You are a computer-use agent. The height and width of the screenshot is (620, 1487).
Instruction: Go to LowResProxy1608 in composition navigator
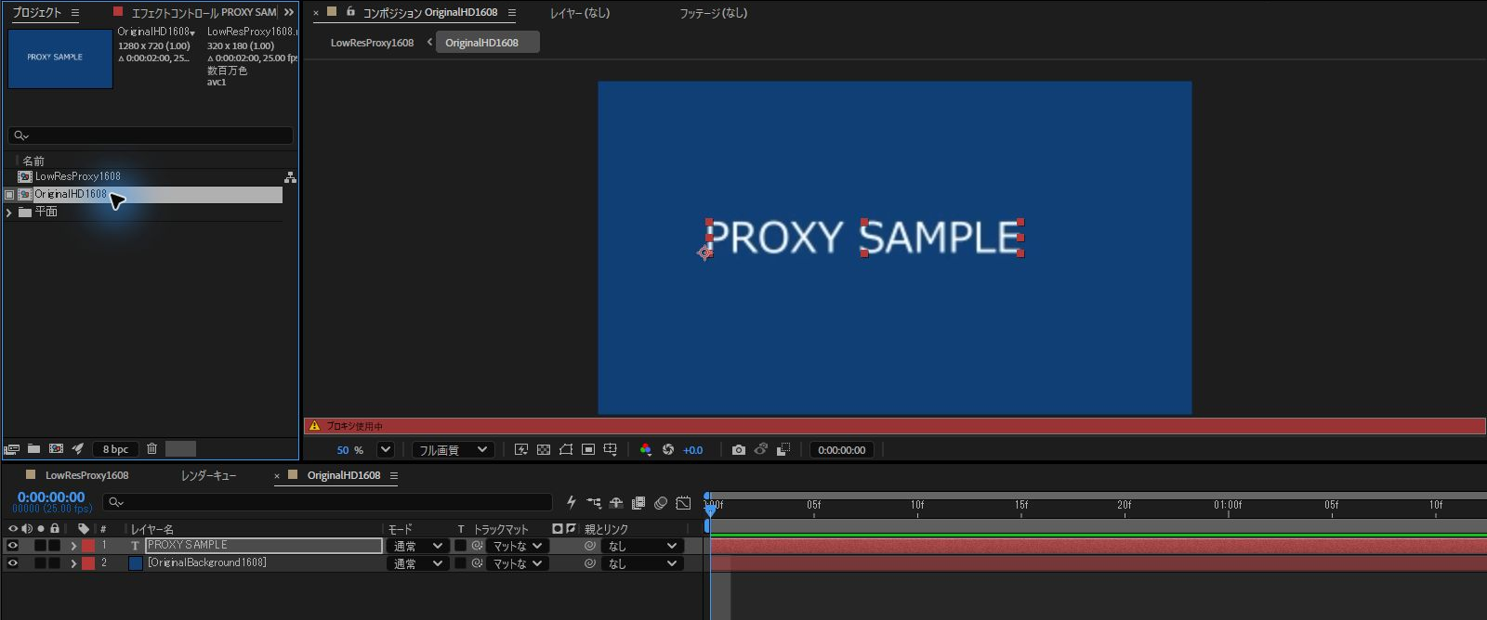click(372, 43)
